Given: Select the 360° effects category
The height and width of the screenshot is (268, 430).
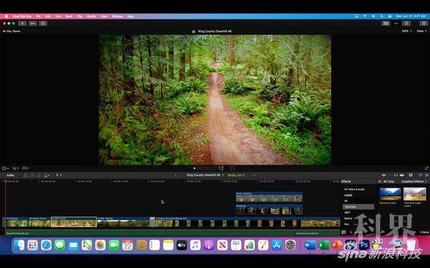Looking at the screenshot, I should tap(347, 213).
